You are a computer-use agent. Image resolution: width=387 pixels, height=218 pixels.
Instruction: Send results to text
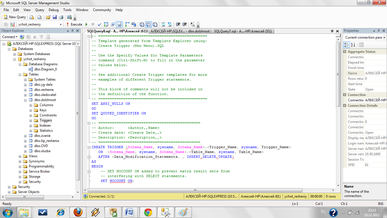pyautogui.click(x=142, y=24)
